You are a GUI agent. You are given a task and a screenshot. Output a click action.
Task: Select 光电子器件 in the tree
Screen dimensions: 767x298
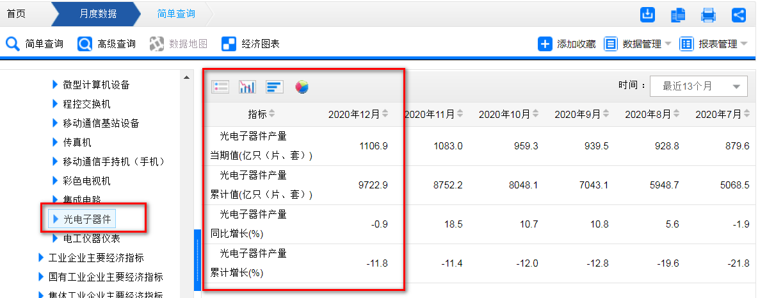click(87, 219)
